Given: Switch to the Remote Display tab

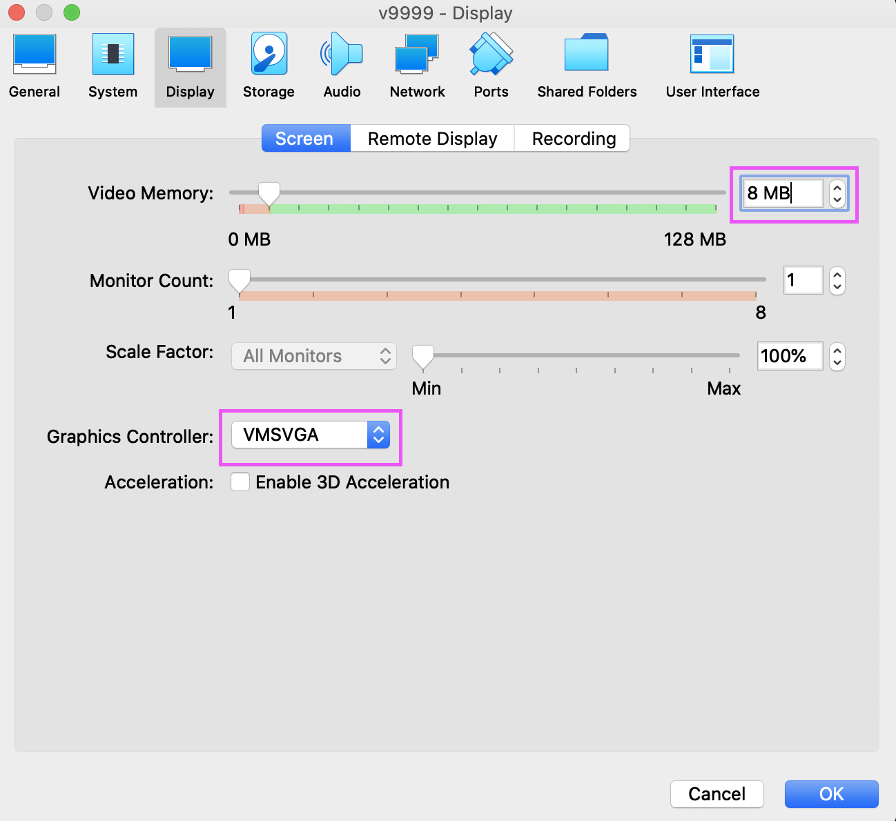Looking at the screenshot, I should point(432,139).
